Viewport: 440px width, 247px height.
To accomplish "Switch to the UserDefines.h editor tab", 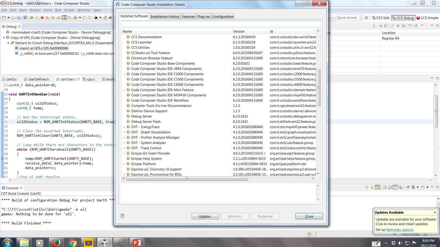I will 38,79.
